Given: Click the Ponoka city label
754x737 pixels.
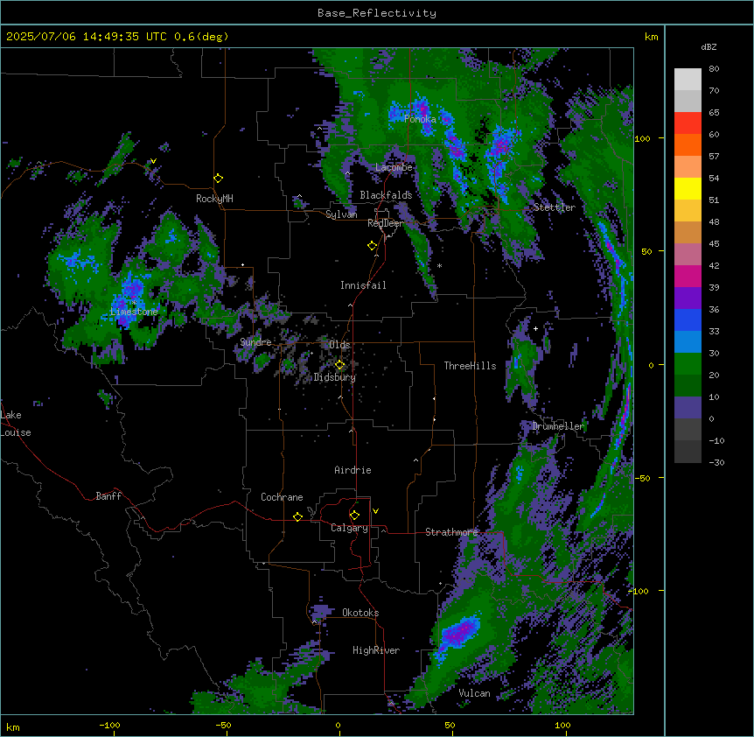Looking at the screenshot, I should tap(420, 119).
